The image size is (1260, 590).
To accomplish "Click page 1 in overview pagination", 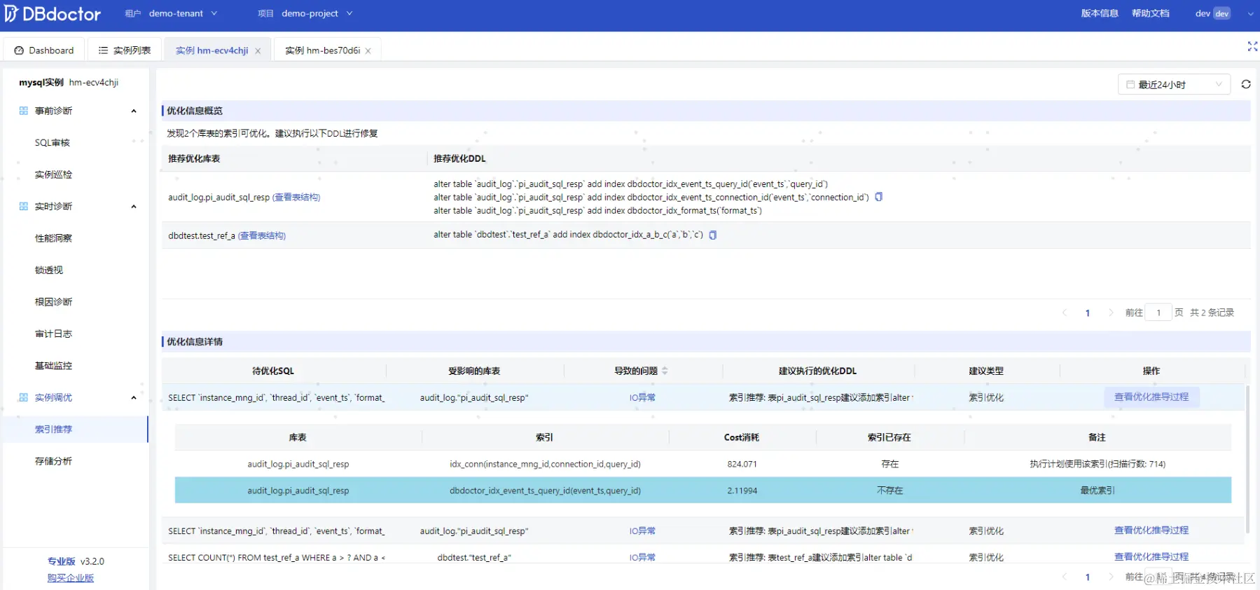I will tap(1088, 313).
